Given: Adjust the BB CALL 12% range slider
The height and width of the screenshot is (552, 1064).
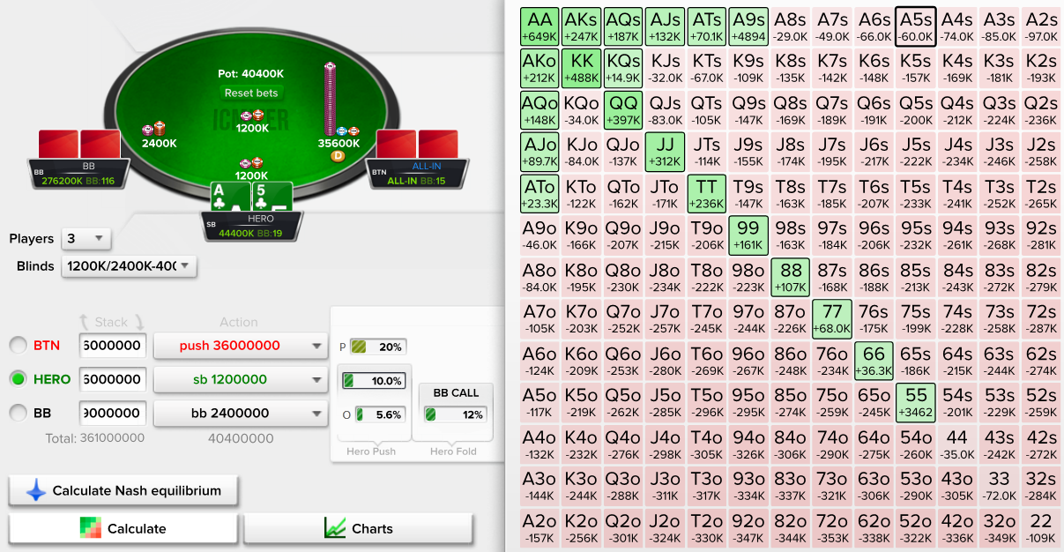Looking at the screenshot, I should (454, 414).
